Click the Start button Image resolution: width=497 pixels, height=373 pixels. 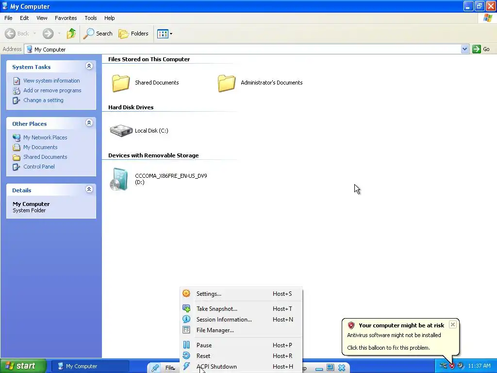point(23,366)
